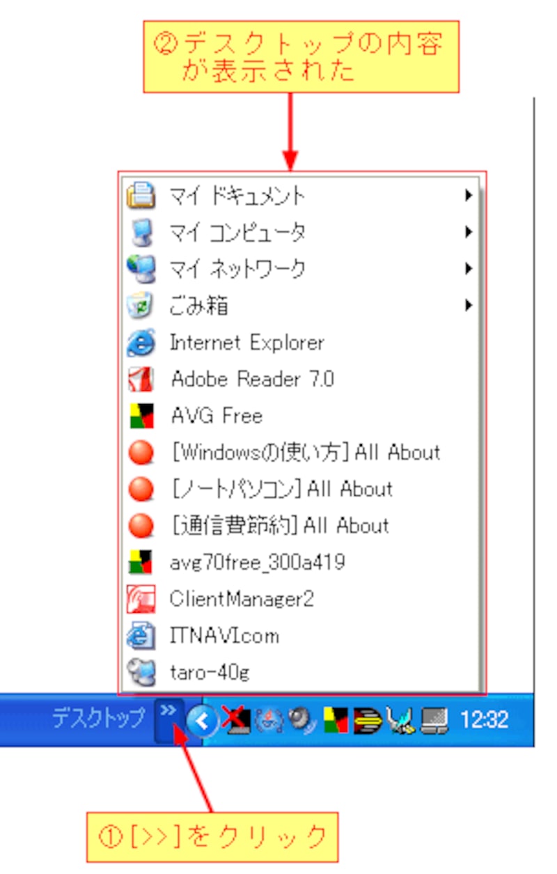Open the speaker volume tray icon
This screenshot has height=874, width=557.
303,720
